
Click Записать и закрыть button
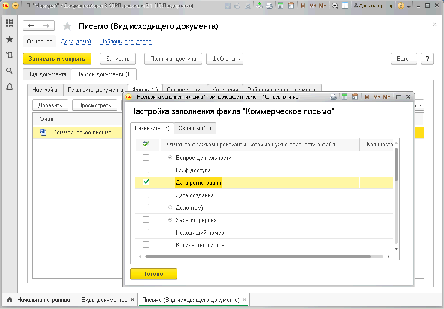point(57,59)
